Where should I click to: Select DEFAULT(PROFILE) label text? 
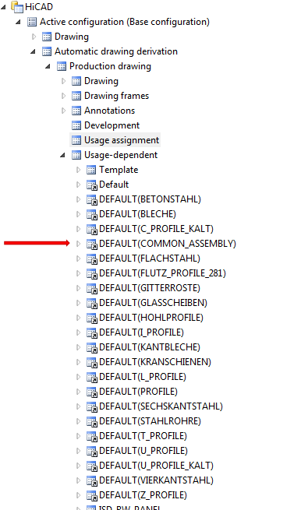click(139, 392)
